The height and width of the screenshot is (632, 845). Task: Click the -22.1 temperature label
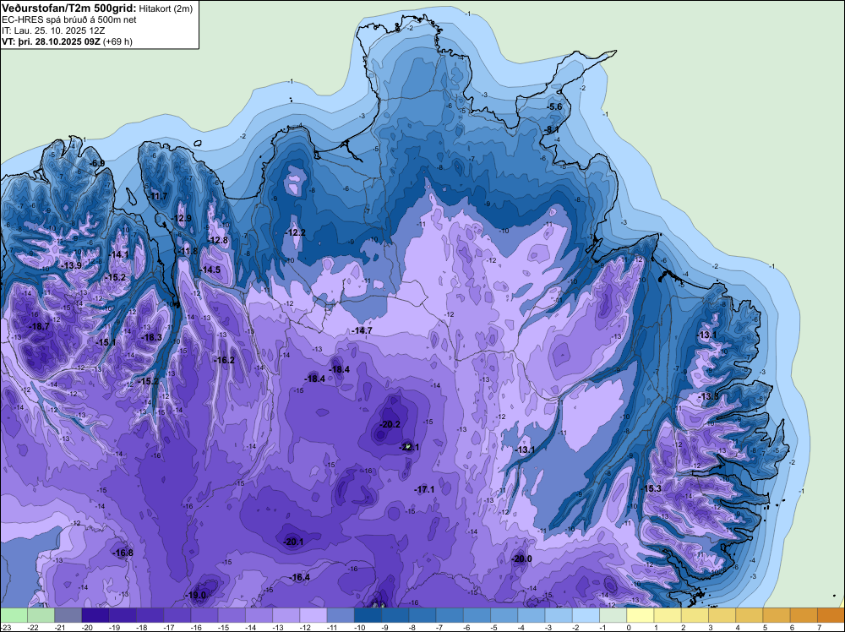[x=410, y=447]
